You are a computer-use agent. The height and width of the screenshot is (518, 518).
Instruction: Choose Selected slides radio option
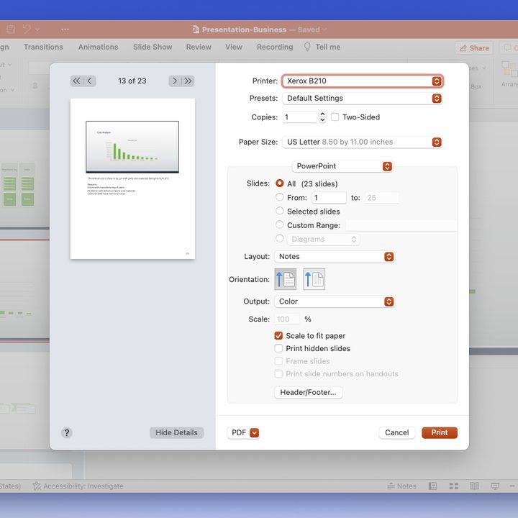pyautogui.click(x=279, y=211)
